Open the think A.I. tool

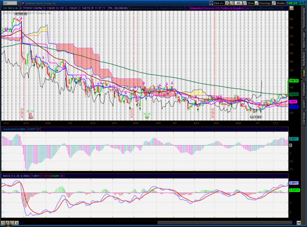coord(217,3)
